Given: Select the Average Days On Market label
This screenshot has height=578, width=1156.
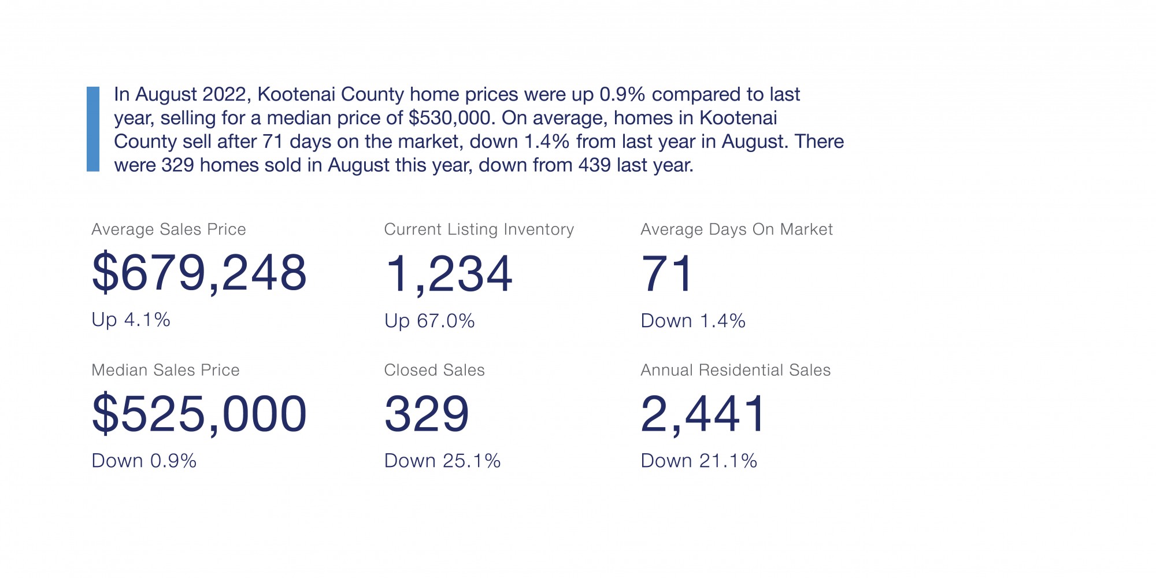Looking at the screenshot, I should (x=736, y=229).
